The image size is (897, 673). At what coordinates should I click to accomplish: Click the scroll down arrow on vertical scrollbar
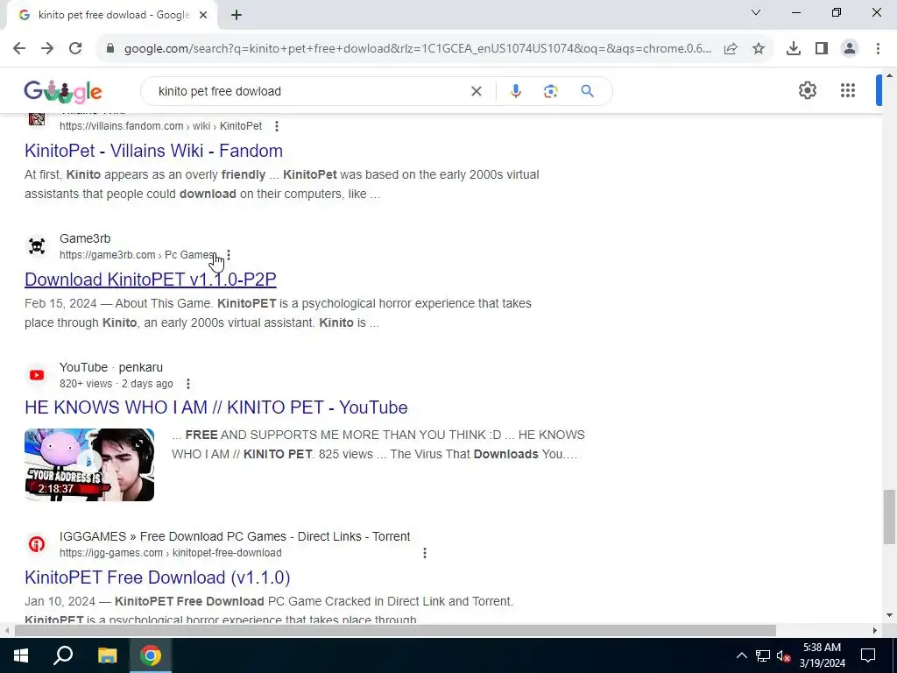[x=889, y=615]
